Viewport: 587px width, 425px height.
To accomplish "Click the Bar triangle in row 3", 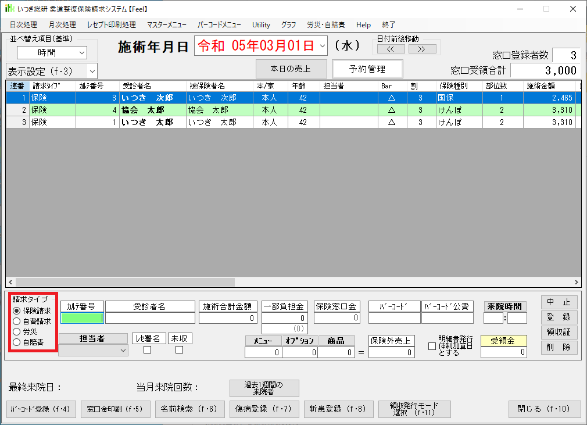I will (391, 122).
